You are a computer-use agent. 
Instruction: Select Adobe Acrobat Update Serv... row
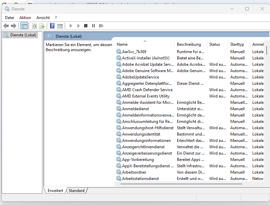pos(190,64)
